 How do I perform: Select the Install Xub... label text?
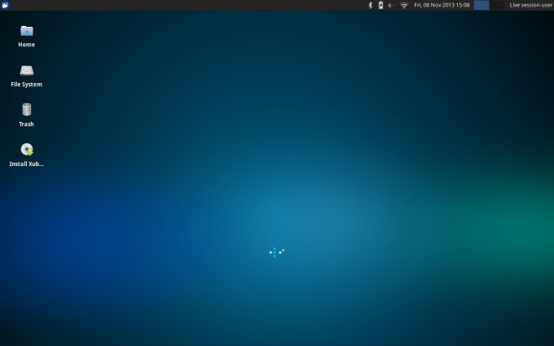[x=27, y=164]
